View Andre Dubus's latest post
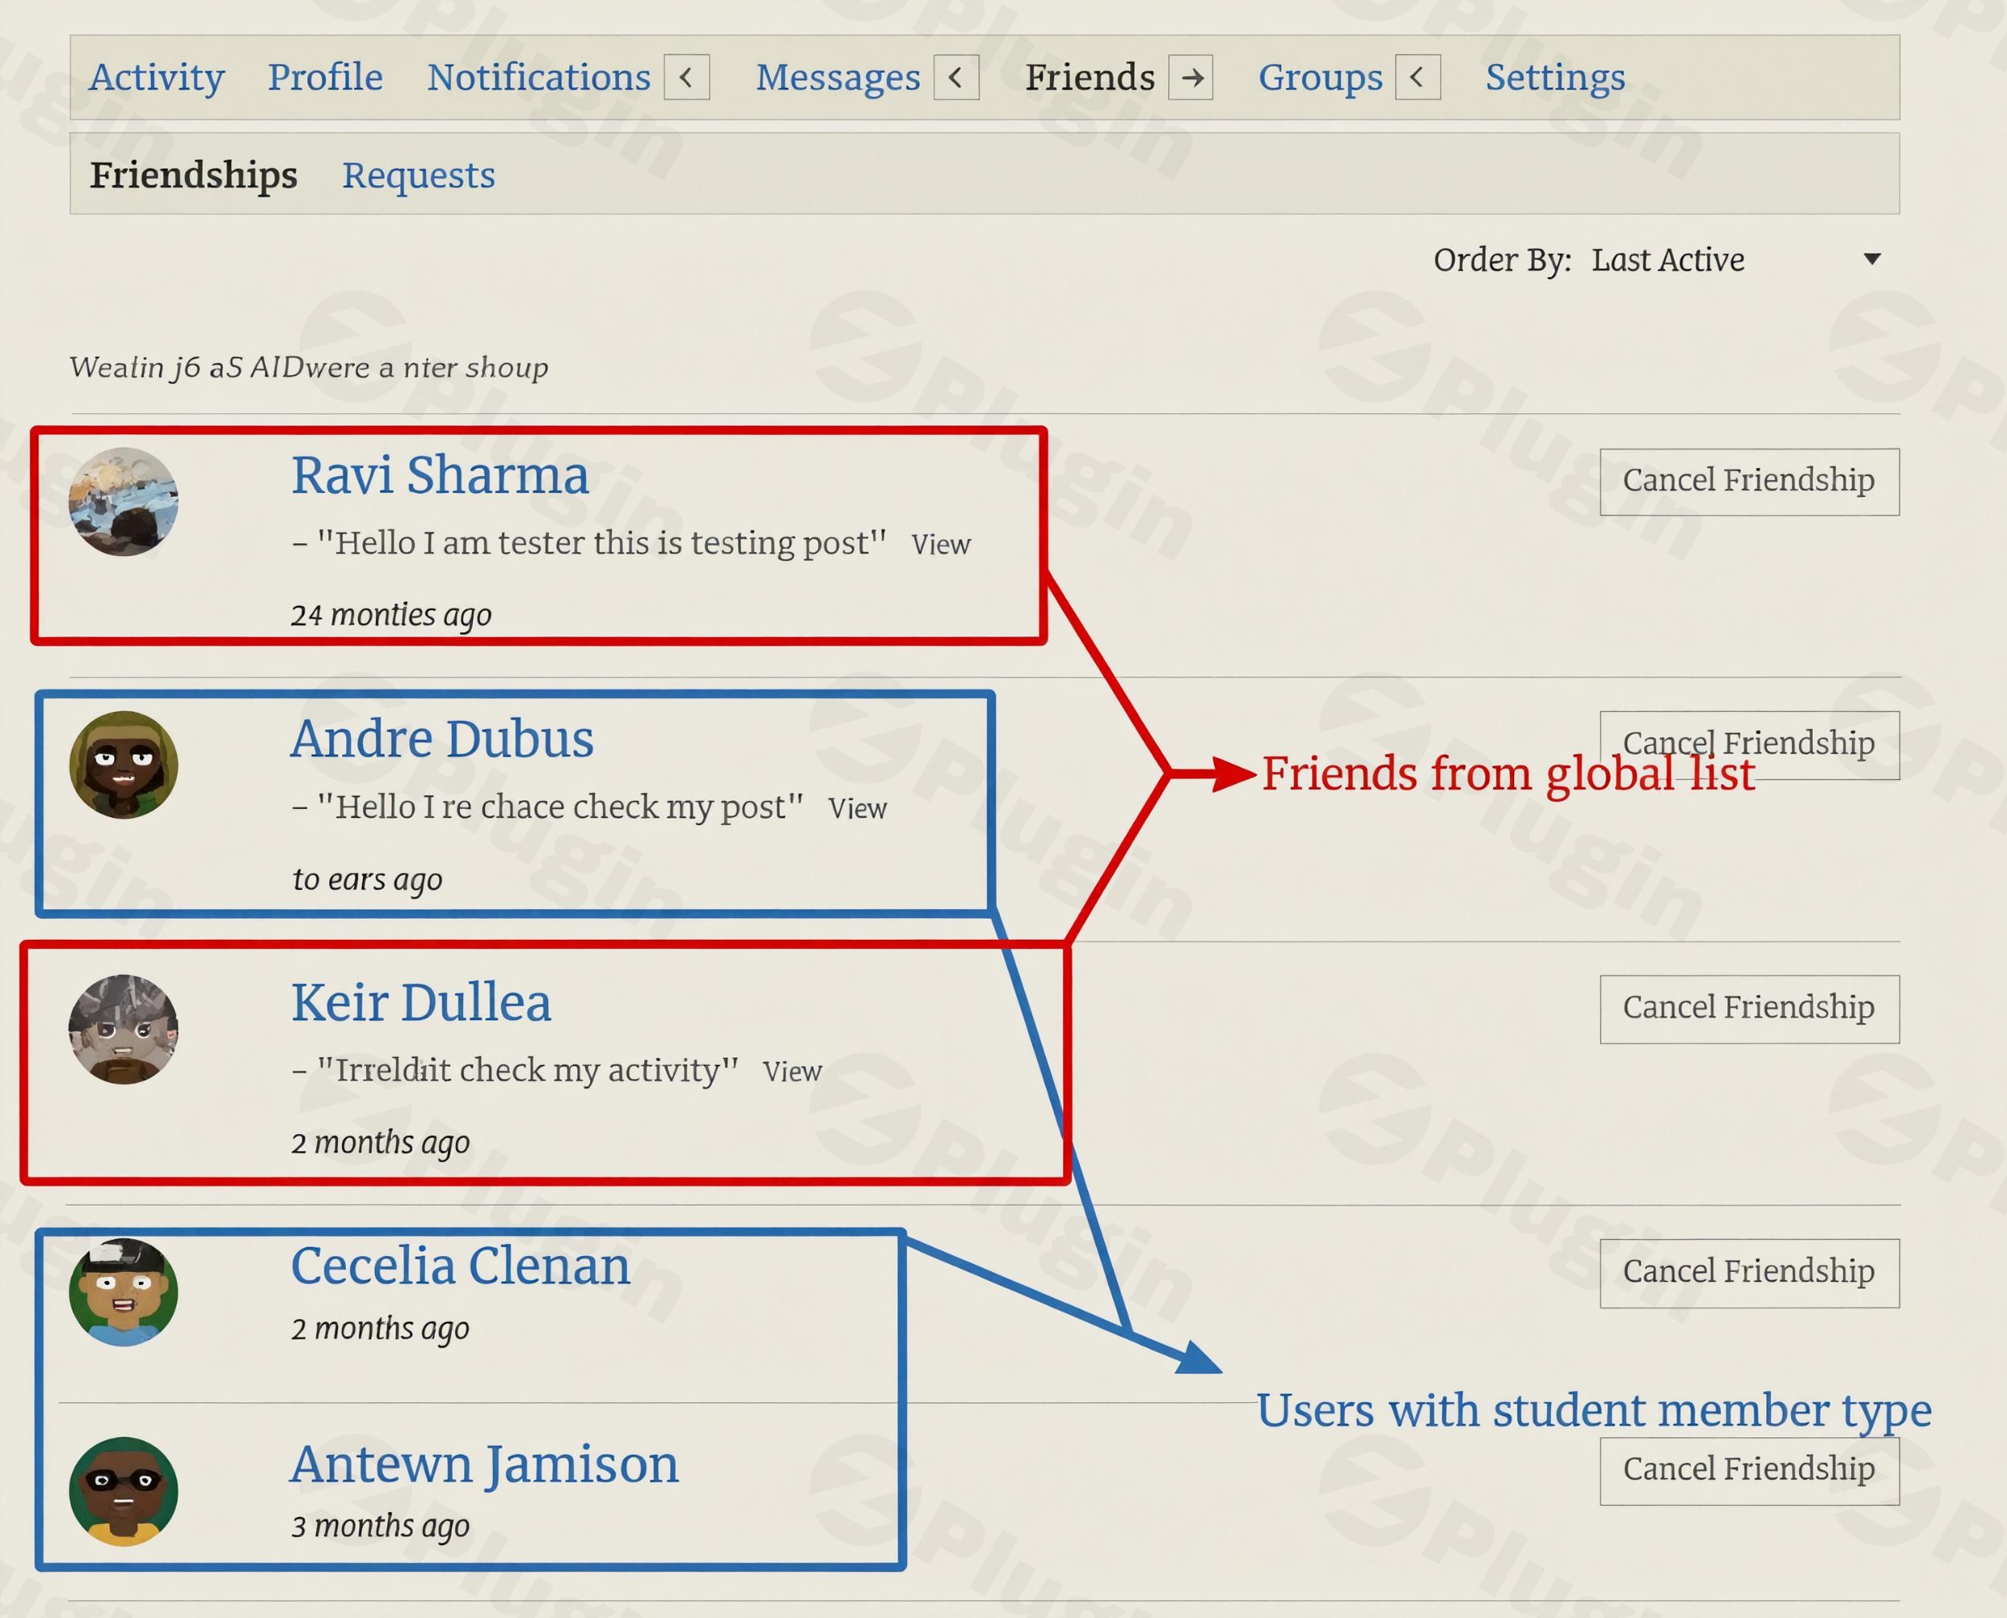Viewport: 2007px width, 1618px height. (857, 808)
